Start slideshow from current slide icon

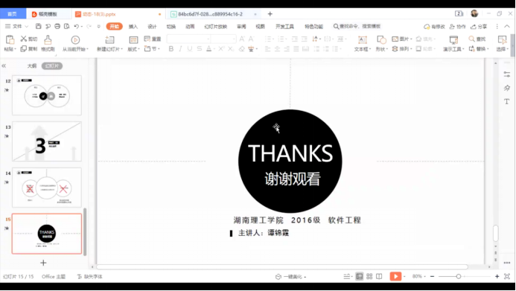75,39
